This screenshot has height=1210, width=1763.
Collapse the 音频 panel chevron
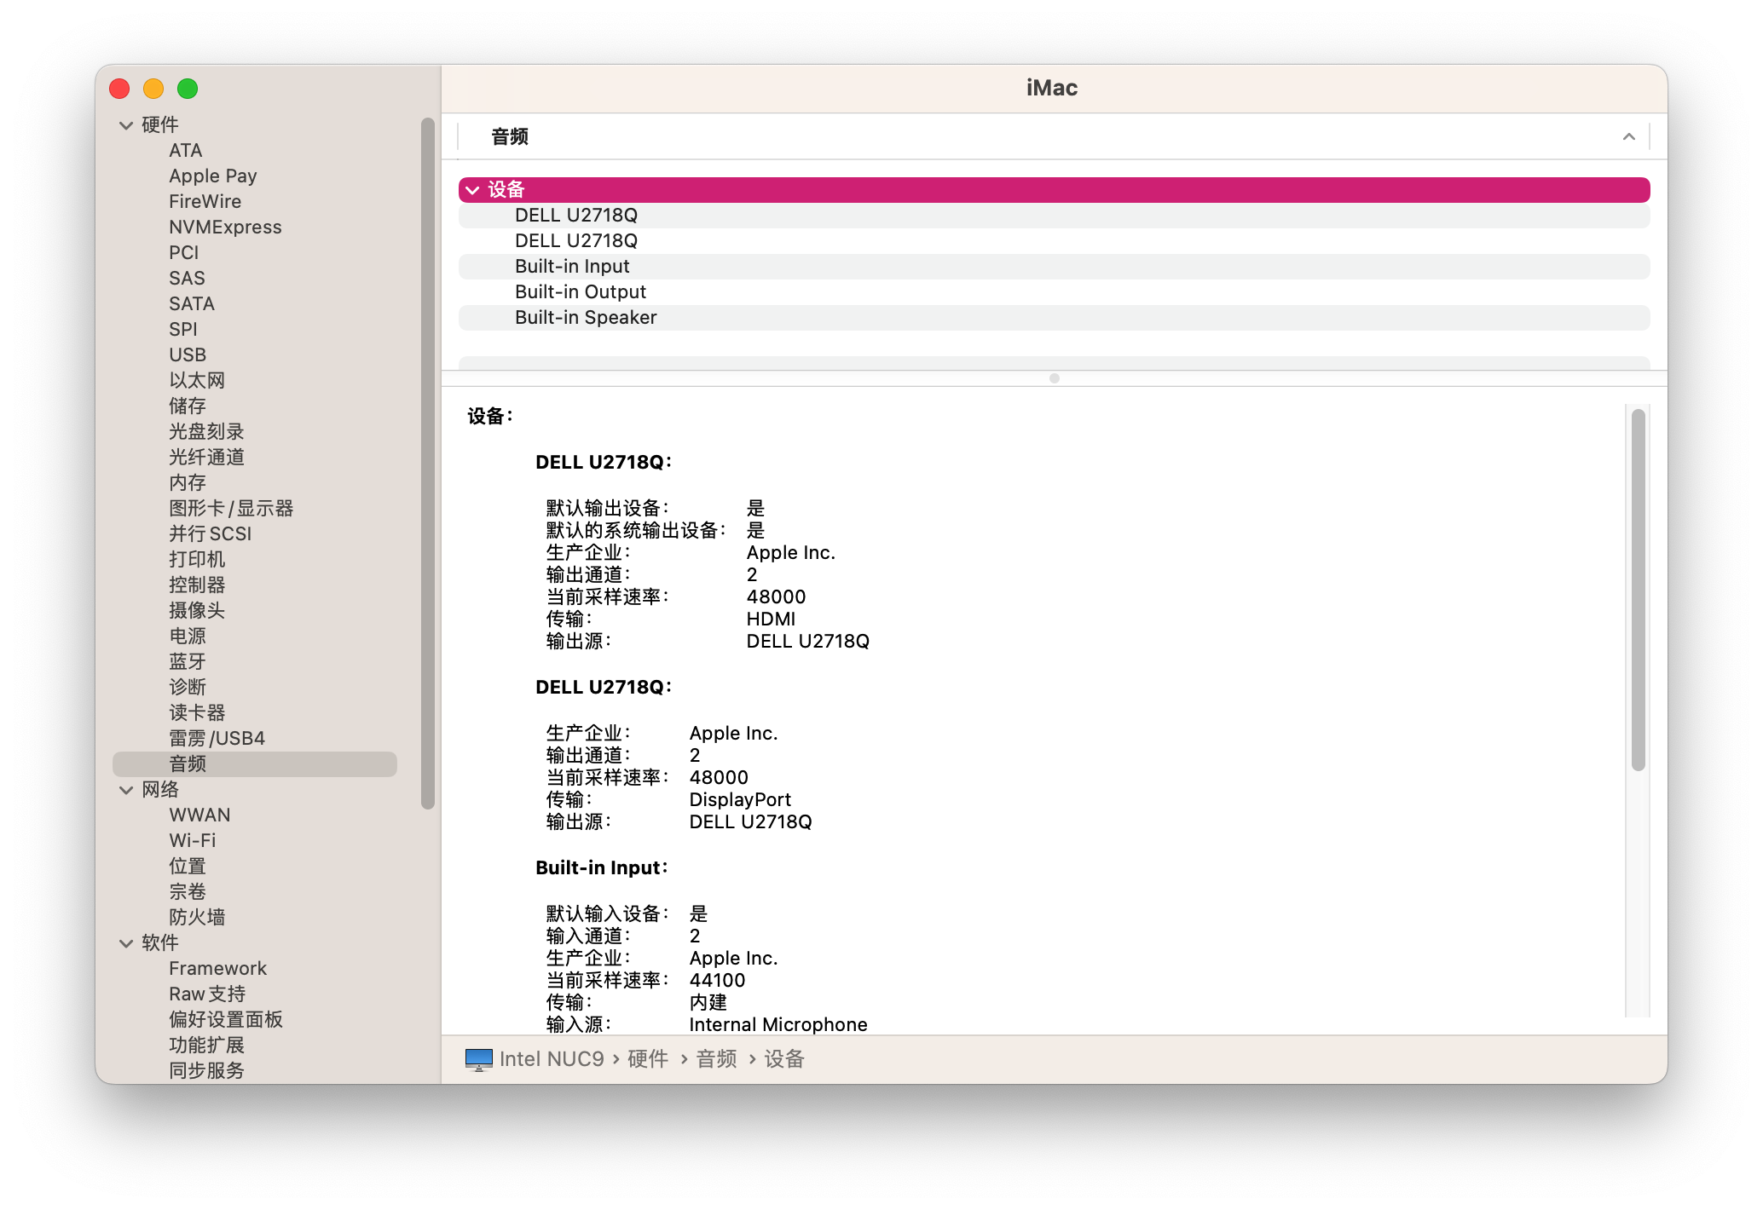click(x=1629, y=136)
